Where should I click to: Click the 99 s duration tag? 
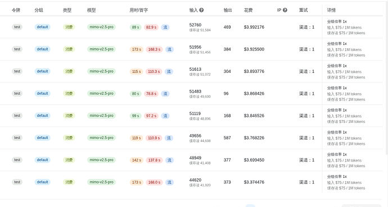pos(136,116)
